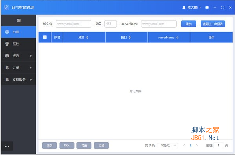Click the 序号 column header
Image resolution: width=235 pixels, height=155 pixels.
click(57, 37)
